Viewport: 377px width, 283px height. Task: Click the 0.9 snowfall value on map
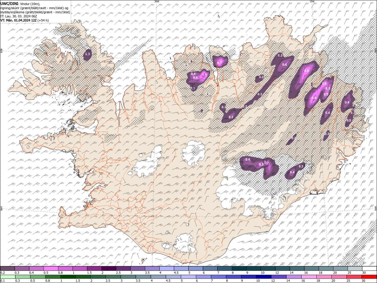(314, 98)
